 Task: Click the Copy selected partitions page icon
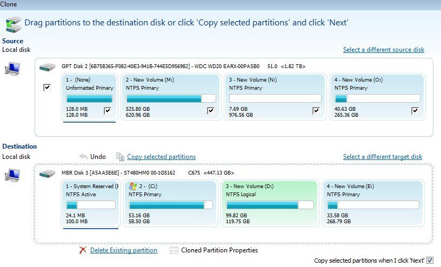click(120, 157)
